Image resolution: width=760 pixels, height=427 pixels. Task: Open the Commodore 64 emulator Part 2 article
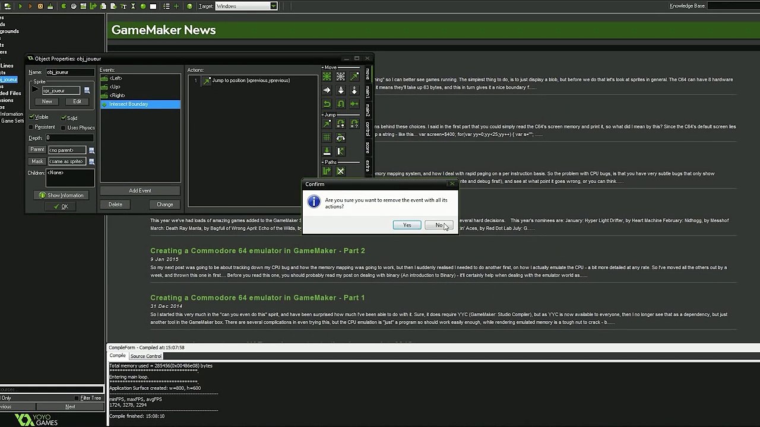[258, 251]
